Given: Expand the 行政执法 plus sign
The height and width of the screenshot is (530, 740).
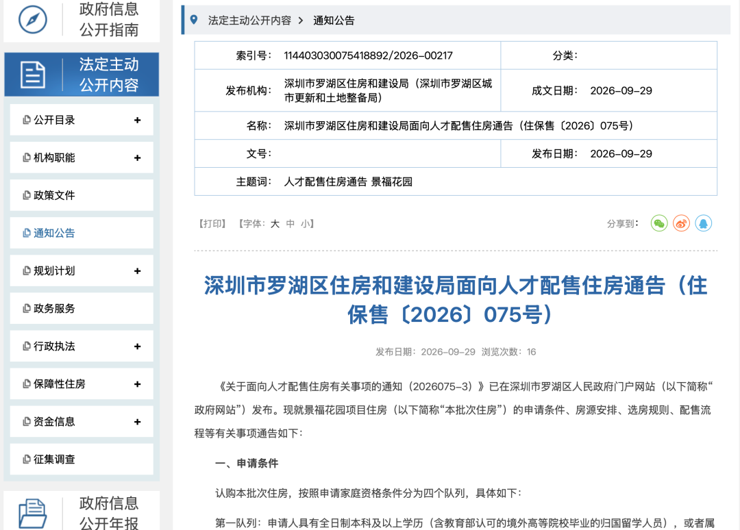Looking at the screenshot, I should [137, 346].
